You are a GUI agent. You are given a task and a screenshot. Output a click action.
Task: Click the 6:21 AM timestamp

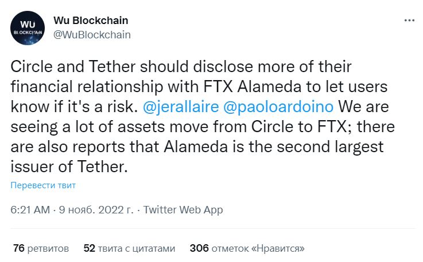tap(30, 210)
